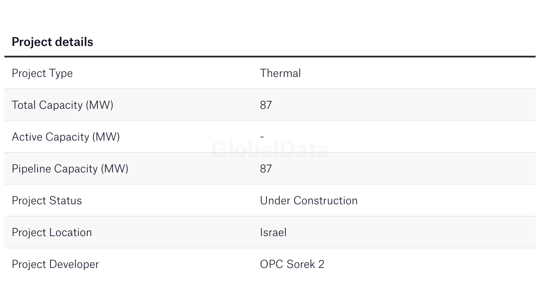Click the GlobalData watermark
This screenshot has height=298, width=540.
point(270,149)
